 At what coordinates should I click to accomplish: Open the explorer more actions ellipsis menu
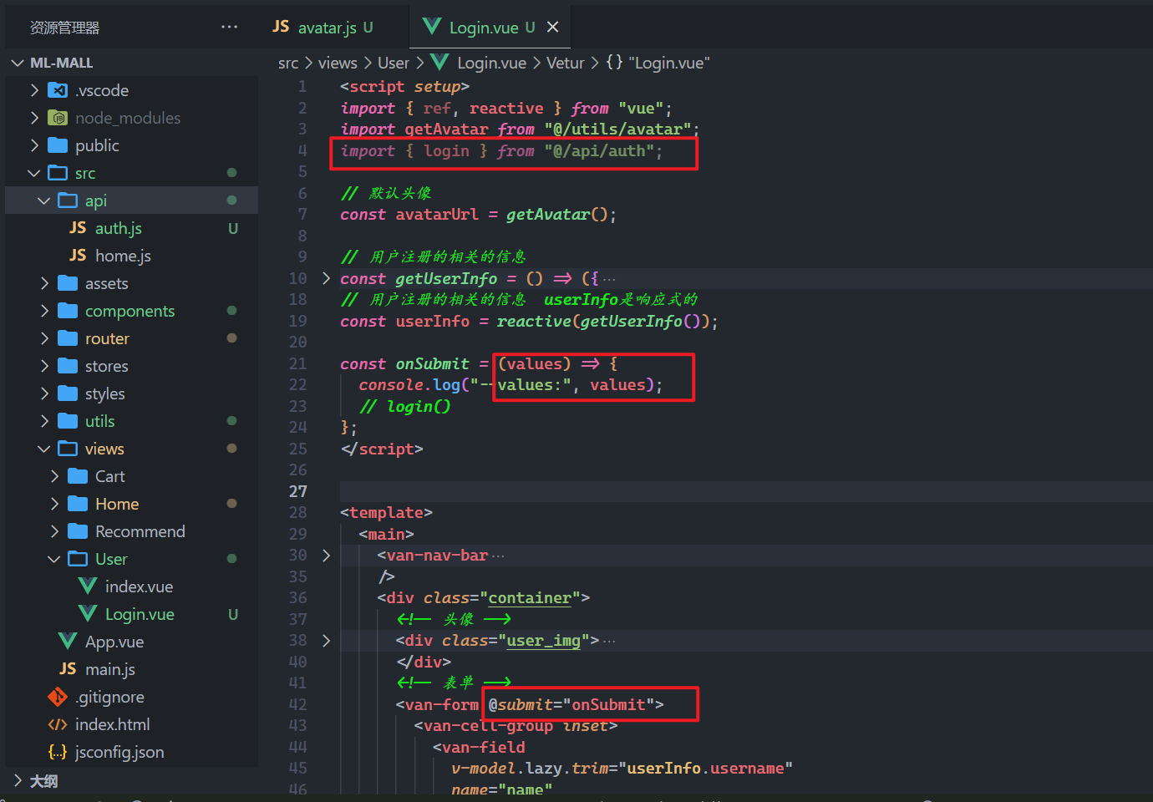coord(229,28)
